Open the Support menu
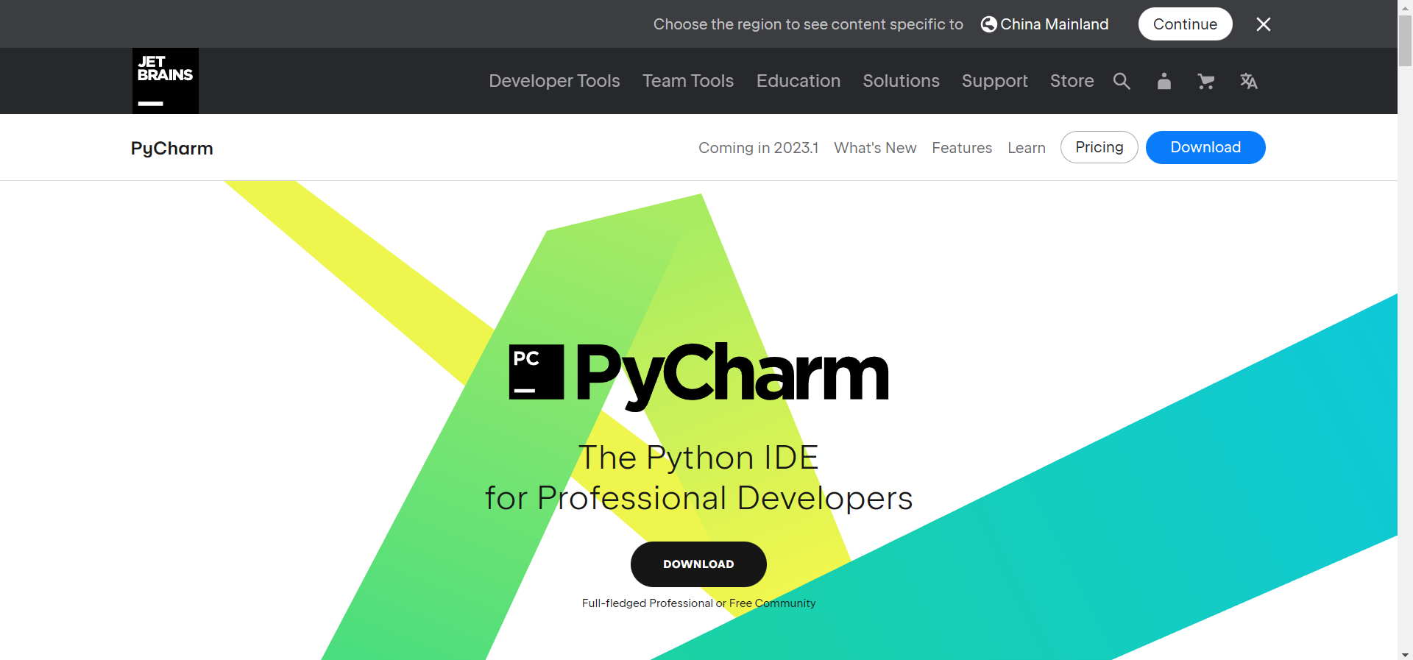This screenshot has height=660, width=1413. coord(995,81)
